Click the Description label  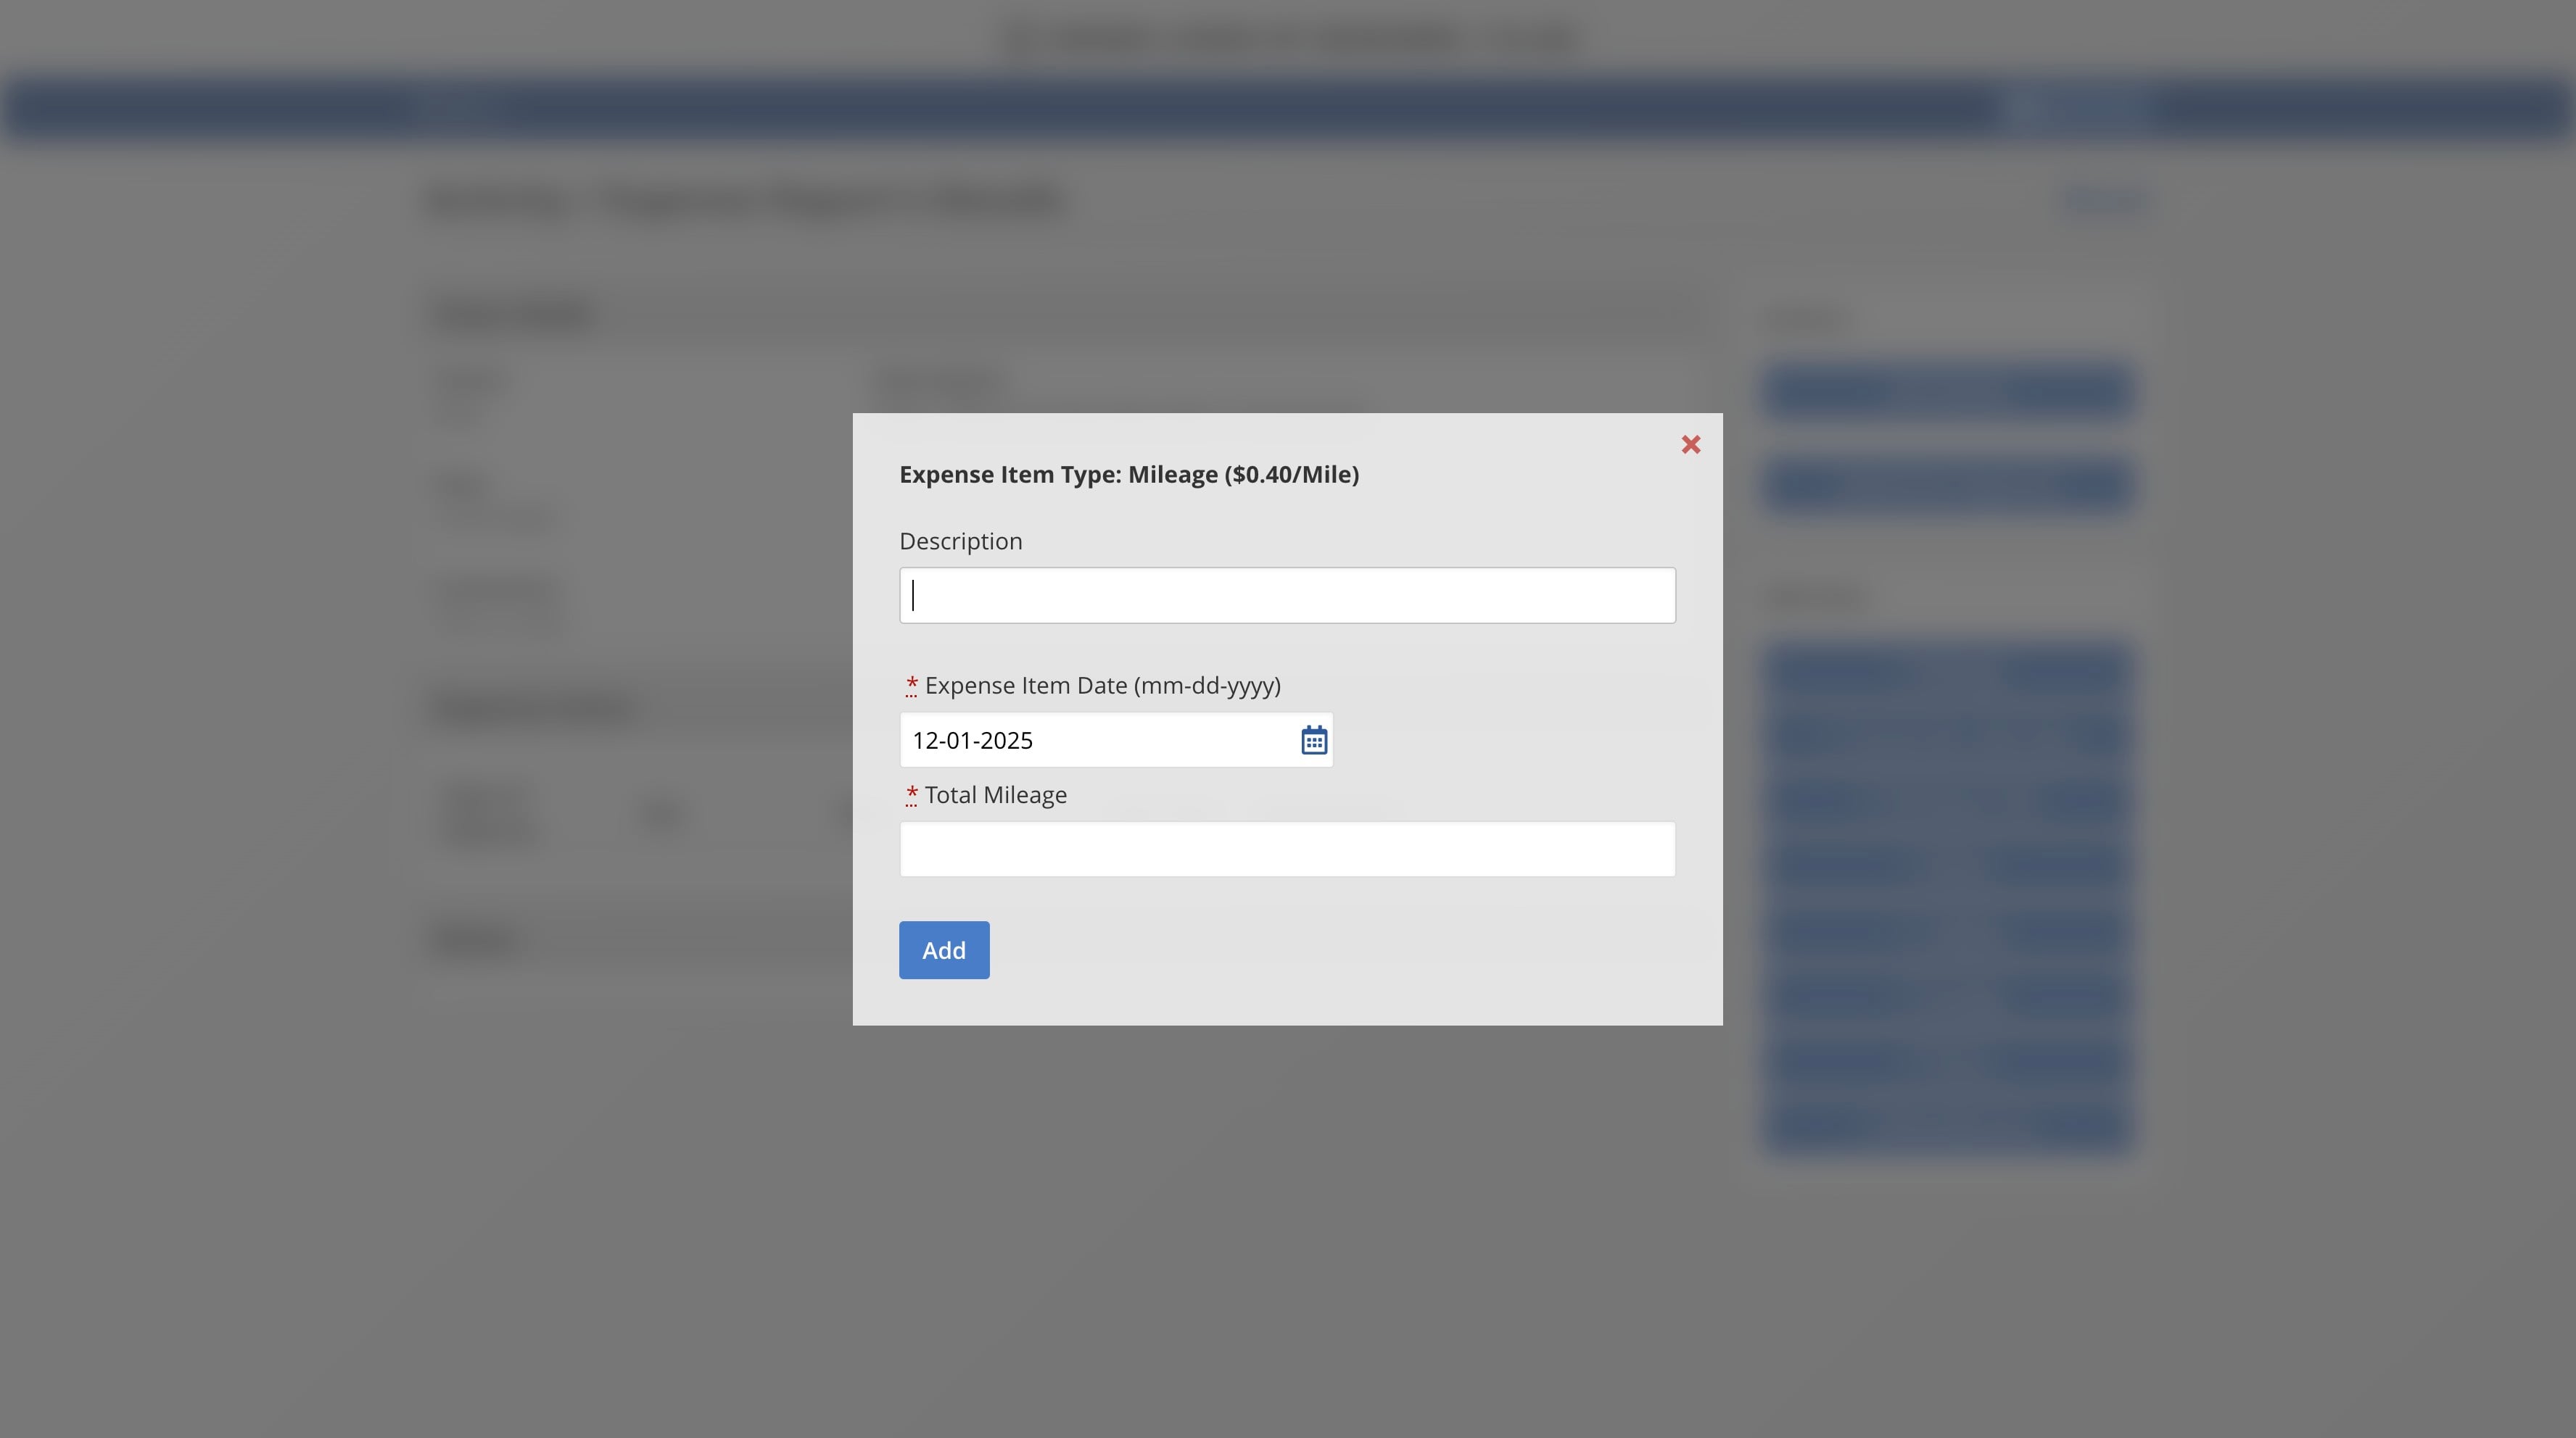tap(960, 541)
